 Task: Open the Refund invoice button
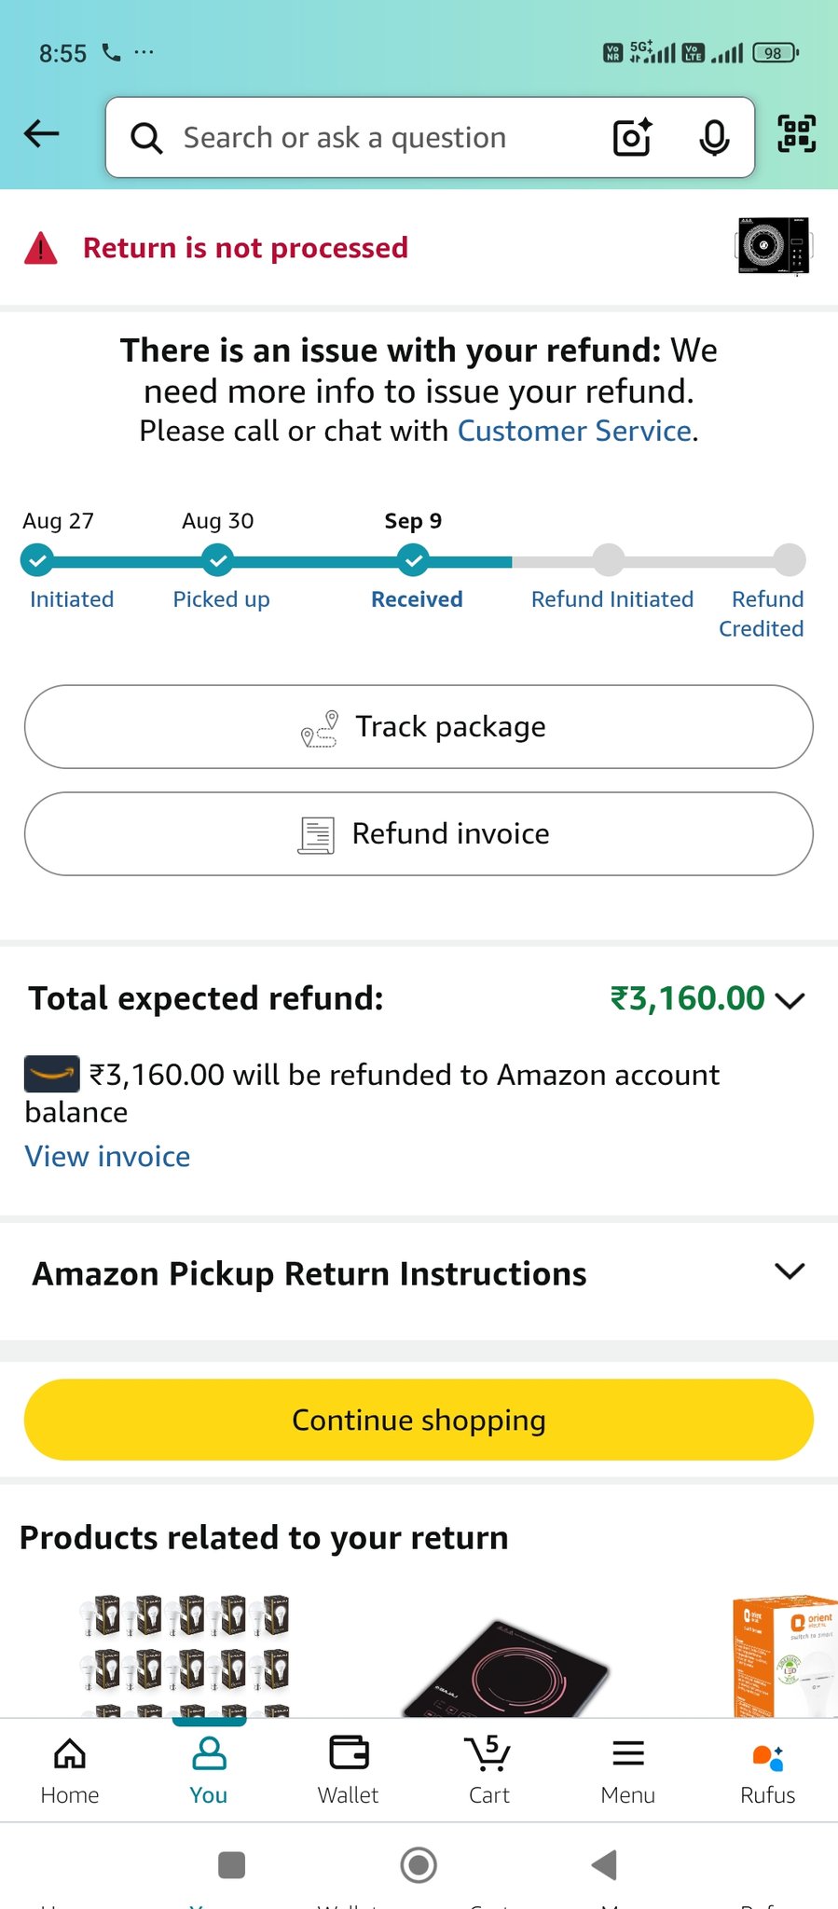coord(419,833)
